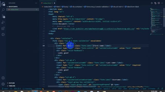Open the Manage gear icon

pos(3,84)
